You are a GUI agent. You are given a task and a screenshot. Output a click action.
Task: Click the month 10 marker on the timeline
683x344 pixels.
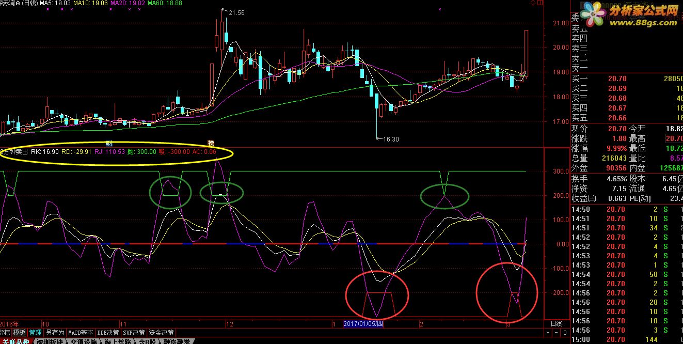(x=45, y=324)
